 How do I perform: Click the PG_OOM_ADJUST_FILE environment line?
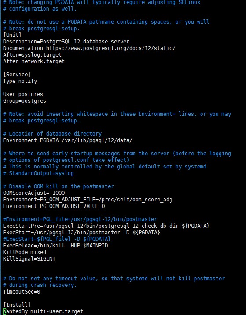[88, 200]
